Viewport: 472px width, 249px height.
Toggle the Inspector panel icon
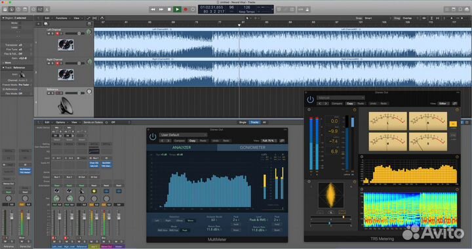12,9
